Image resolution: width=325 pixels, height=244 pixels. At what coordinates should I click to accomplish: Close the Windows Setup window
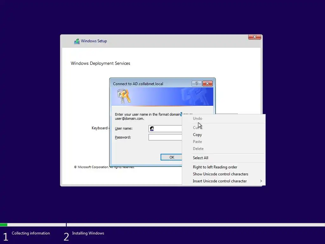pos(255,37)
